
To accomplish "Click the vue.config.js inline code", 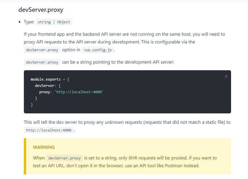I will click(x=98, y=50).
